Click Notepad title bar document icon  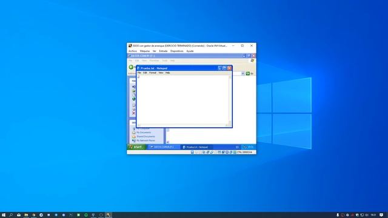pyautogui.click(x=138, y=68)
